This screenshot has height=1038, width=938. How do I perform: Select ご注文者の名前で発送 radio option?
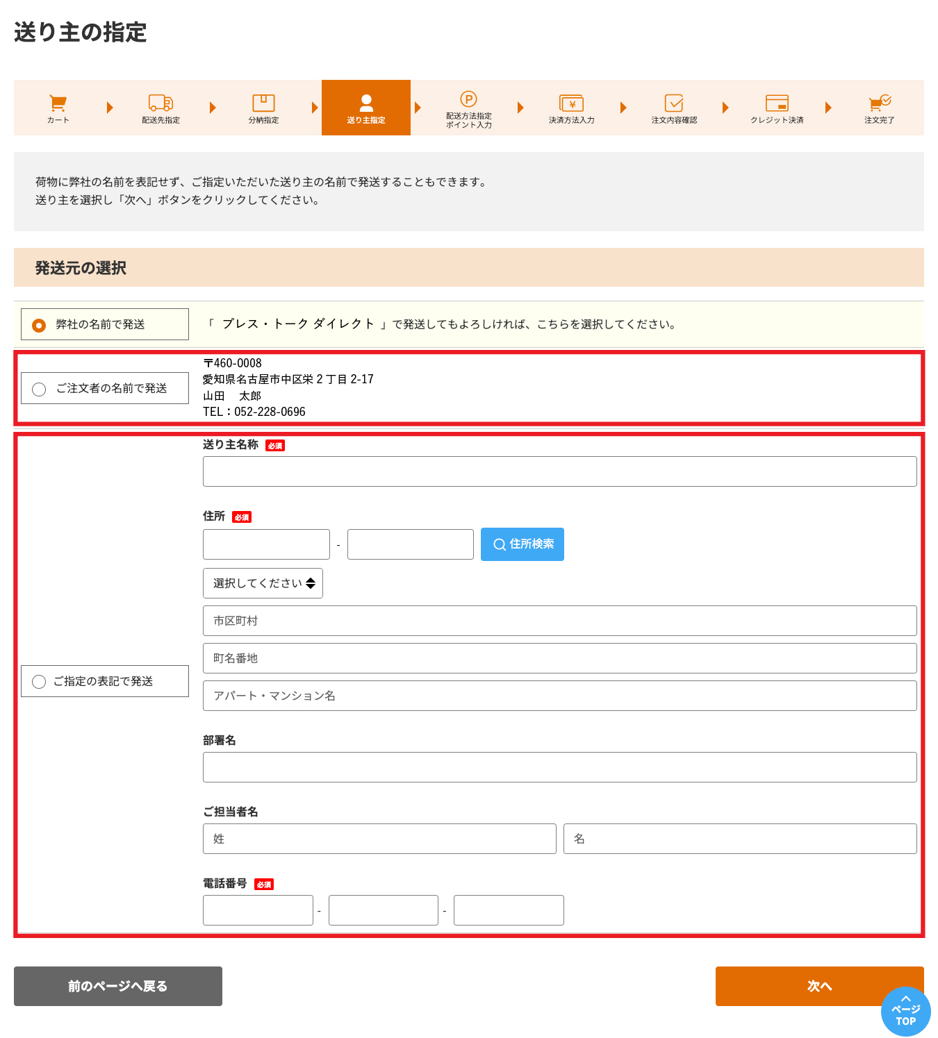point(39,389)
